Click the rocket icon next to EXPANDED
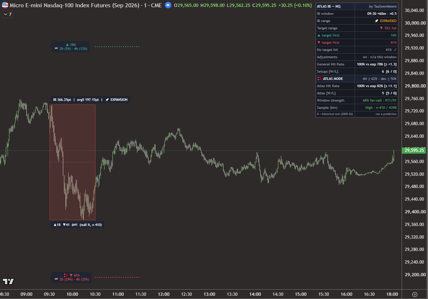The image size is (428, 299). [376, 21]
